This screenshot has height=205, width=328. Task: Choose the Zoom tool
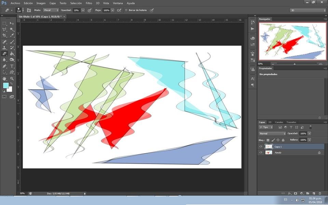point(12,78)
